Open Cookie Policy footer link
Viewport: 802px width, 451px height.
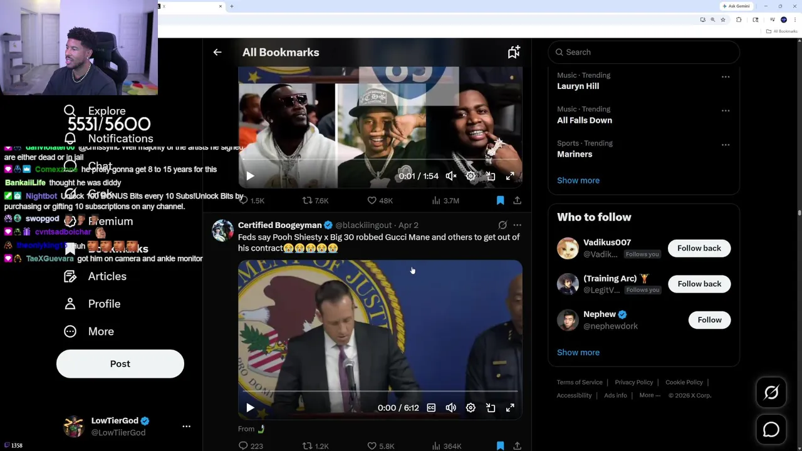684,382
